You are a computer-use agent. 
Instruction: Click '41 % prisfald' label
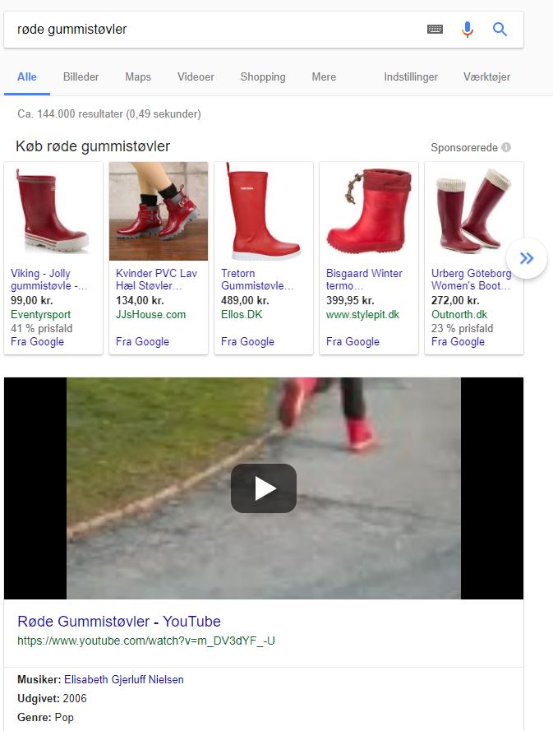(x=41, y=329)
